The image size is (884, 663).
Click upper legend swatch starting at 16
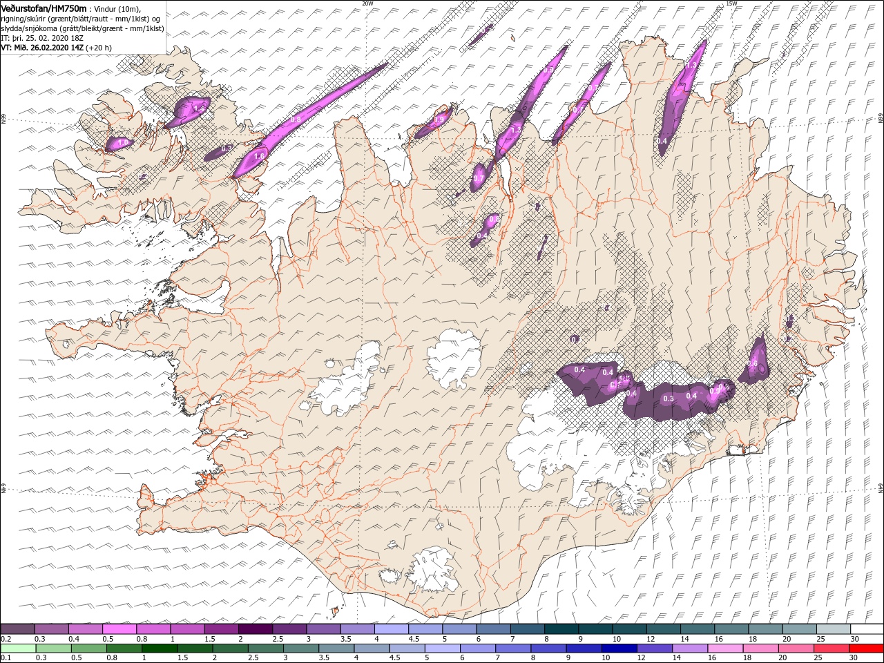[x=731, y=629]
